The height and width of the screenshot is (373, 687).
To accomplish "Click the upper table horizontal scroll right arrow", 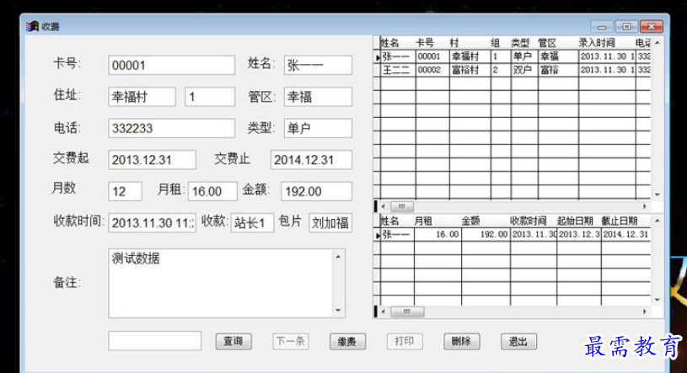I will tap(645, 206).
